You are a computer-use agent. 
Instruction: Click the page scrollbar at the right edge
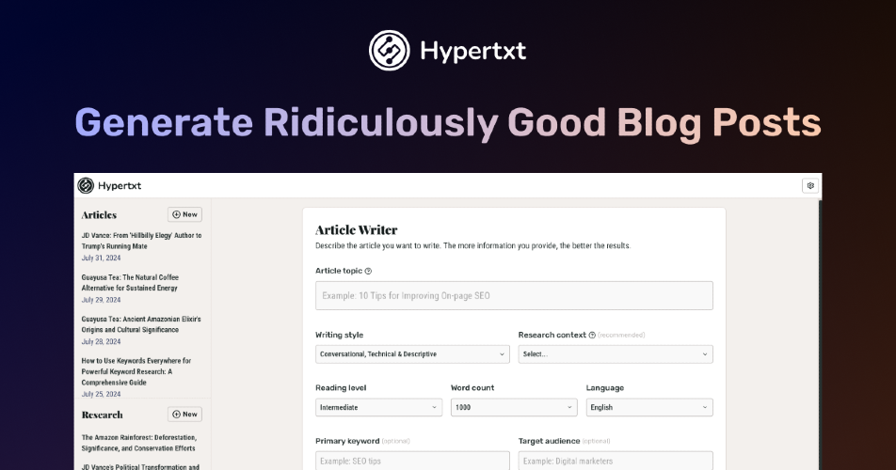(x=820, y=335)
